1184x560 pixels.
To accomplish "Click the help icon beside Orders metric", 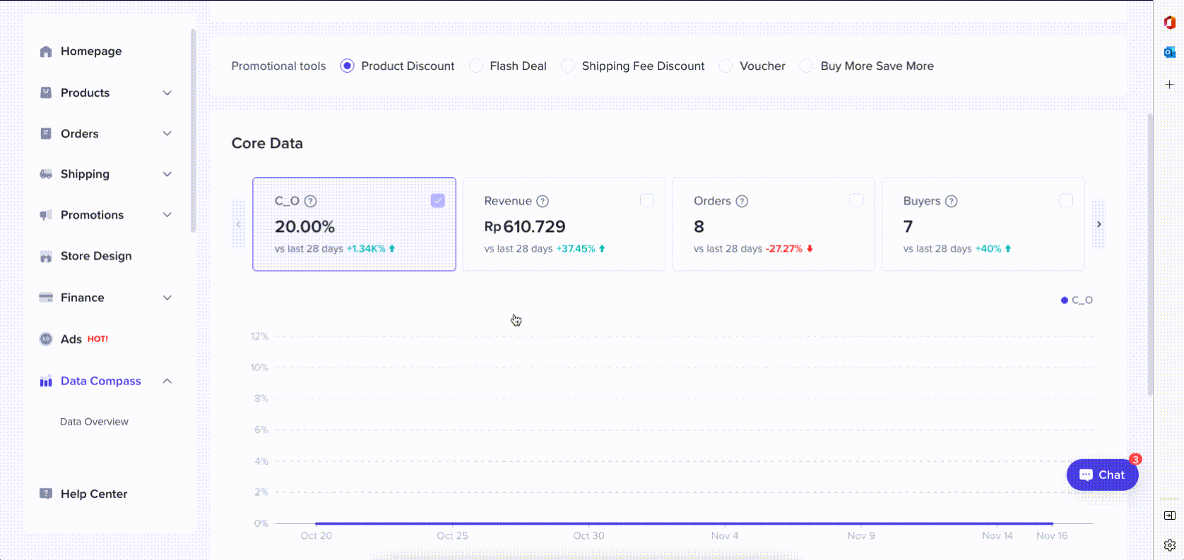I will (742, 201).
